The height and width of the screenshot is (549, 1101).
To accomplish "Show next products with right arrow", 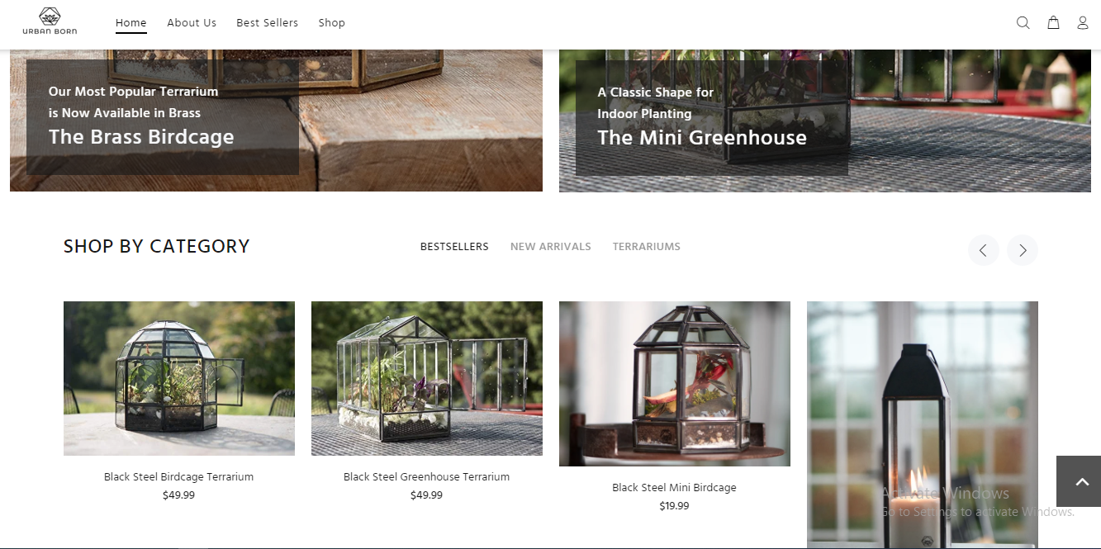I will [1023, 250].
